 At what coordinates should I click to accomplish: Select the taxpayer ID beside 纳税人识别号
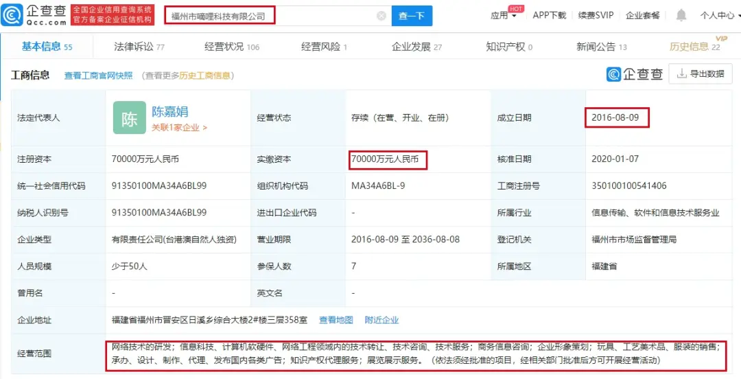(159, 213)
